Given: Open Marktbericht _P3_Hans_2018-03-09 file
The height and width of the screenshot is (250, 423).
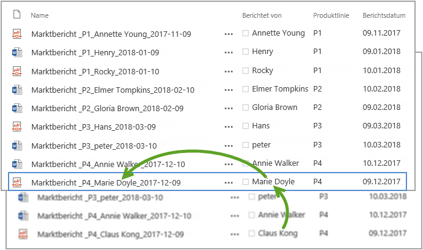Looking at the screenshot, I should (x=93, y=127).
